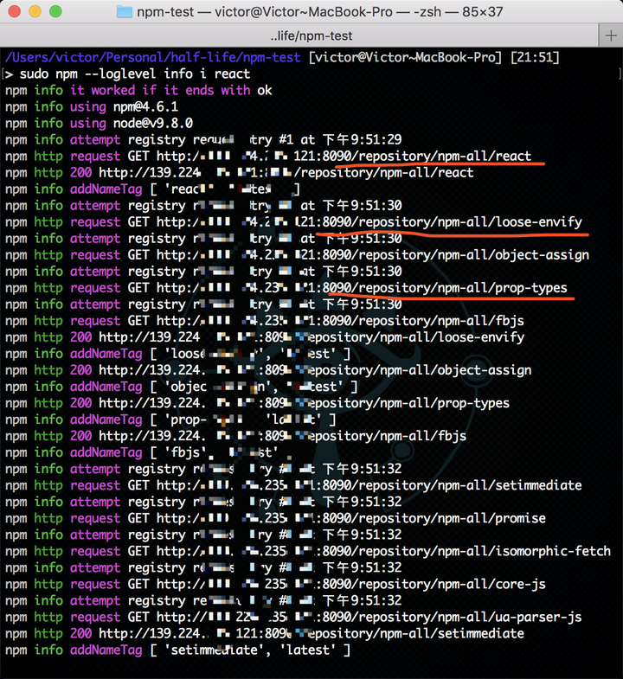Click the request URL ending in npm-all/isomorphic-fetch

click(x=384, y=551)
